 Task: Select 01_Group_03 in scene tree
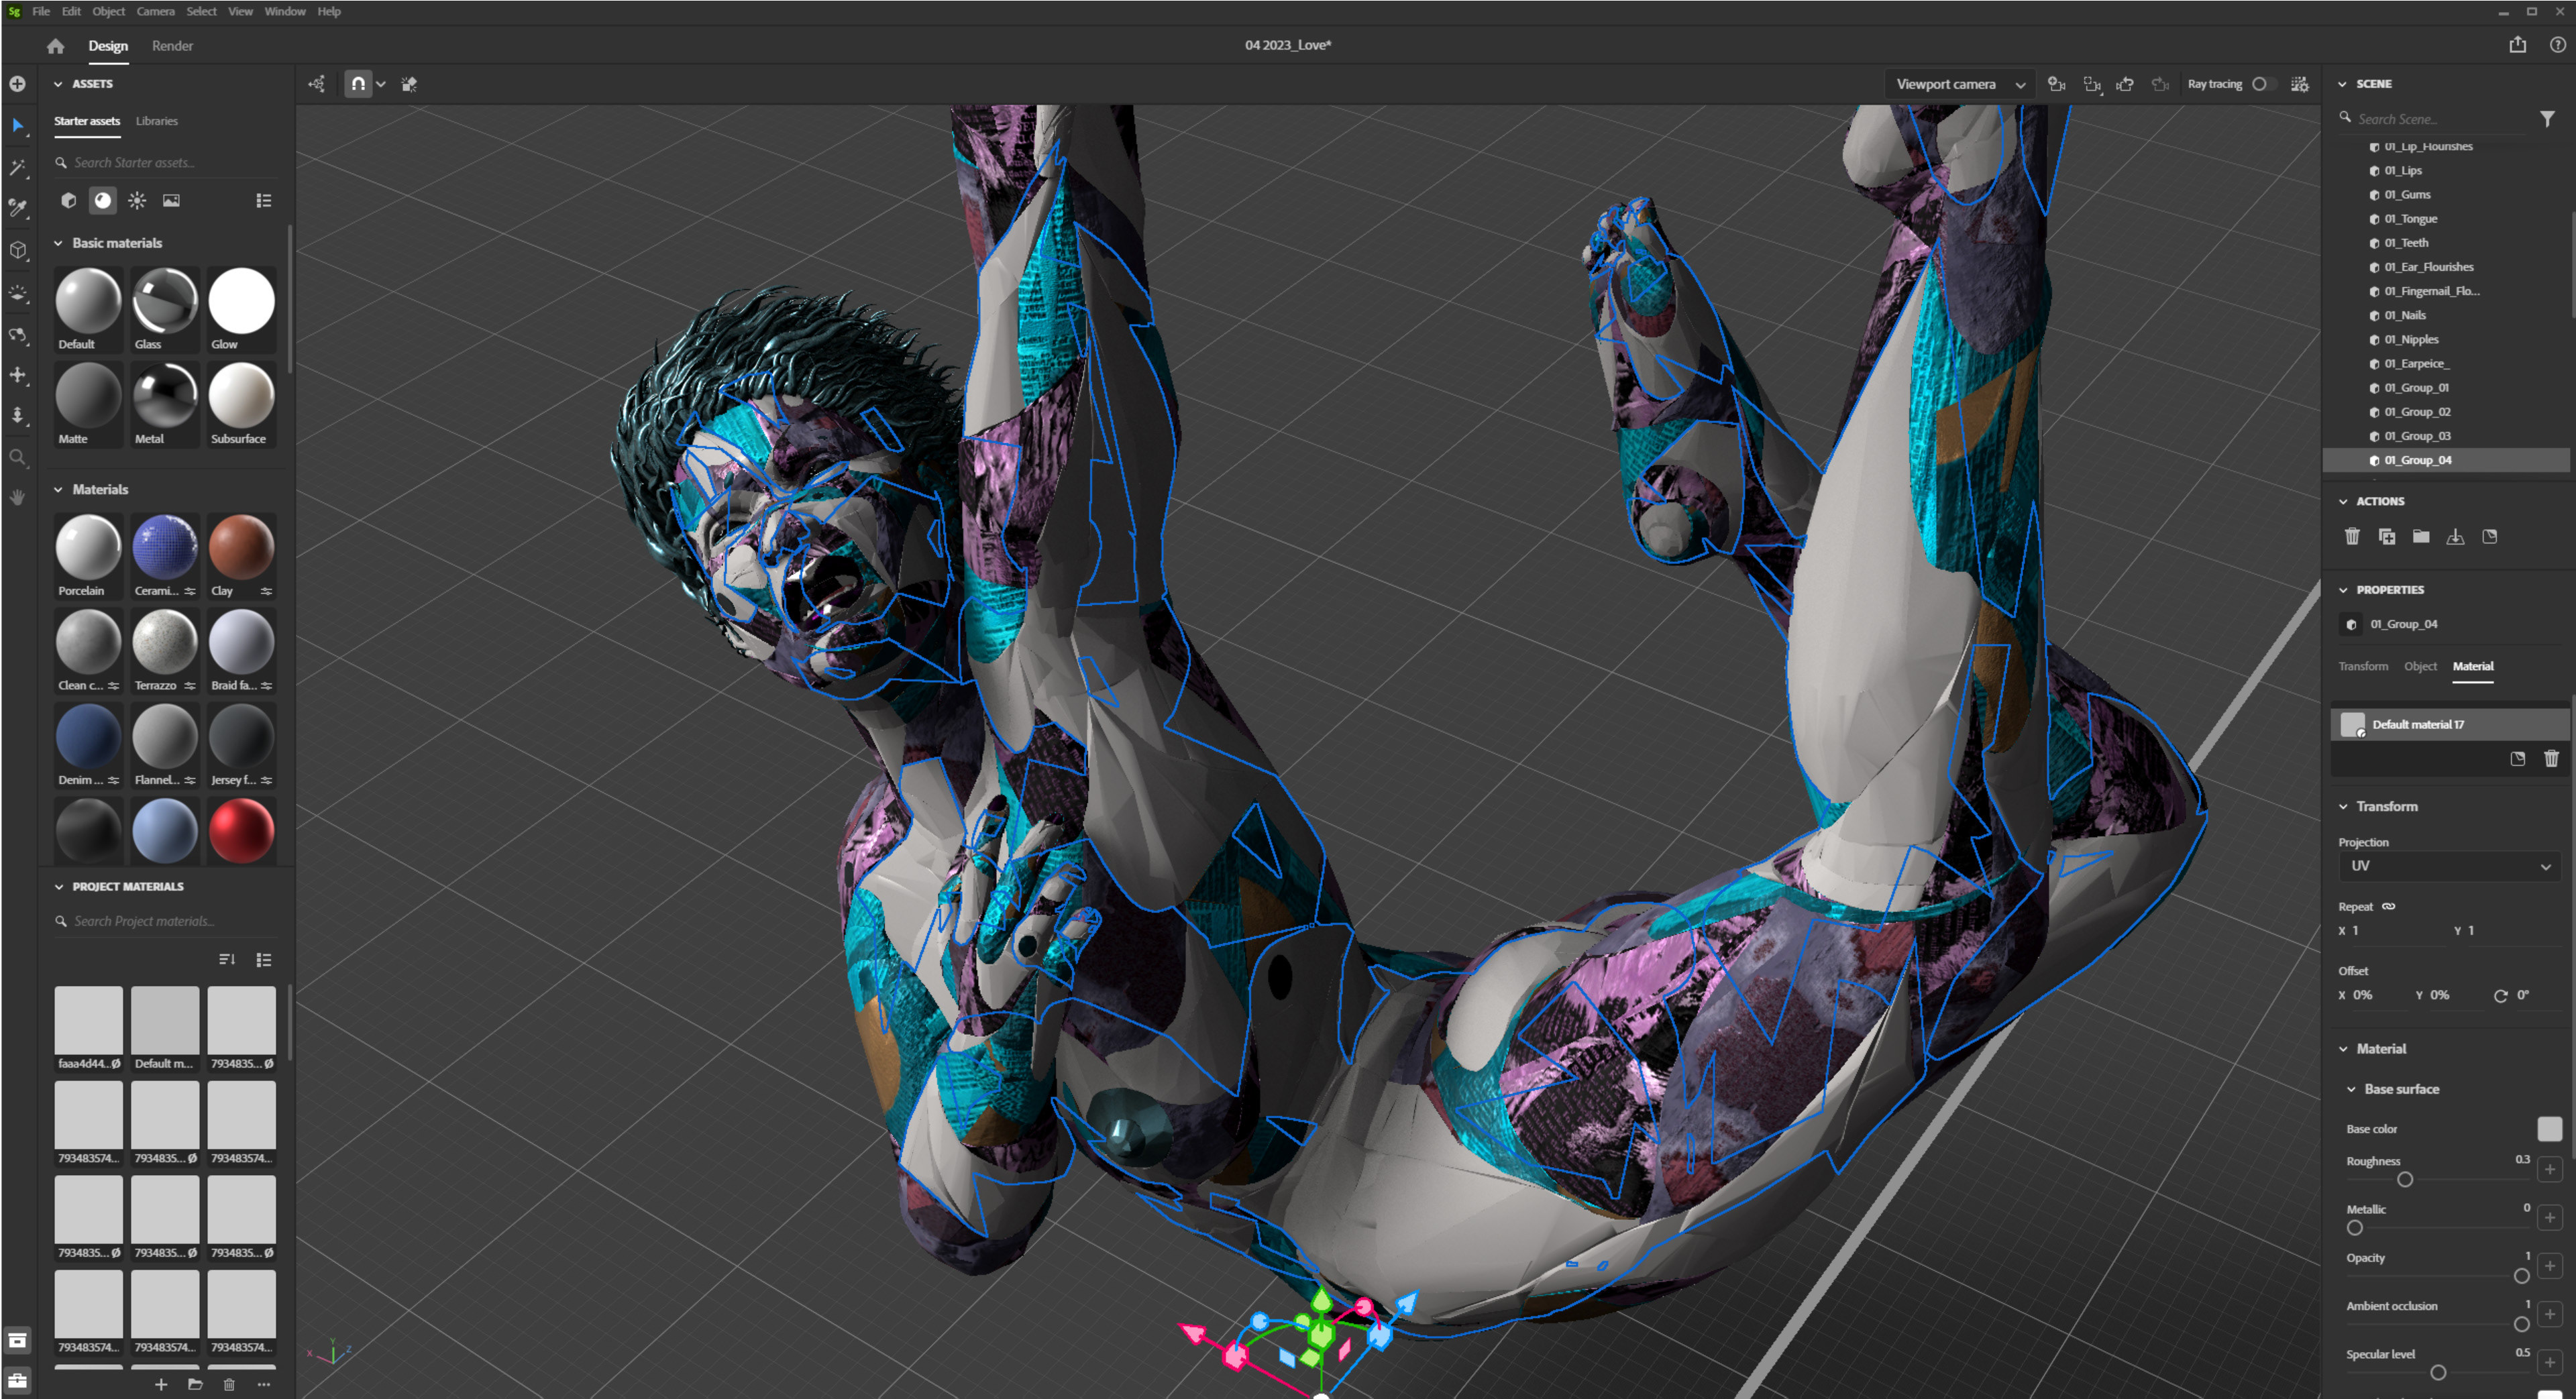(2417, 436)
